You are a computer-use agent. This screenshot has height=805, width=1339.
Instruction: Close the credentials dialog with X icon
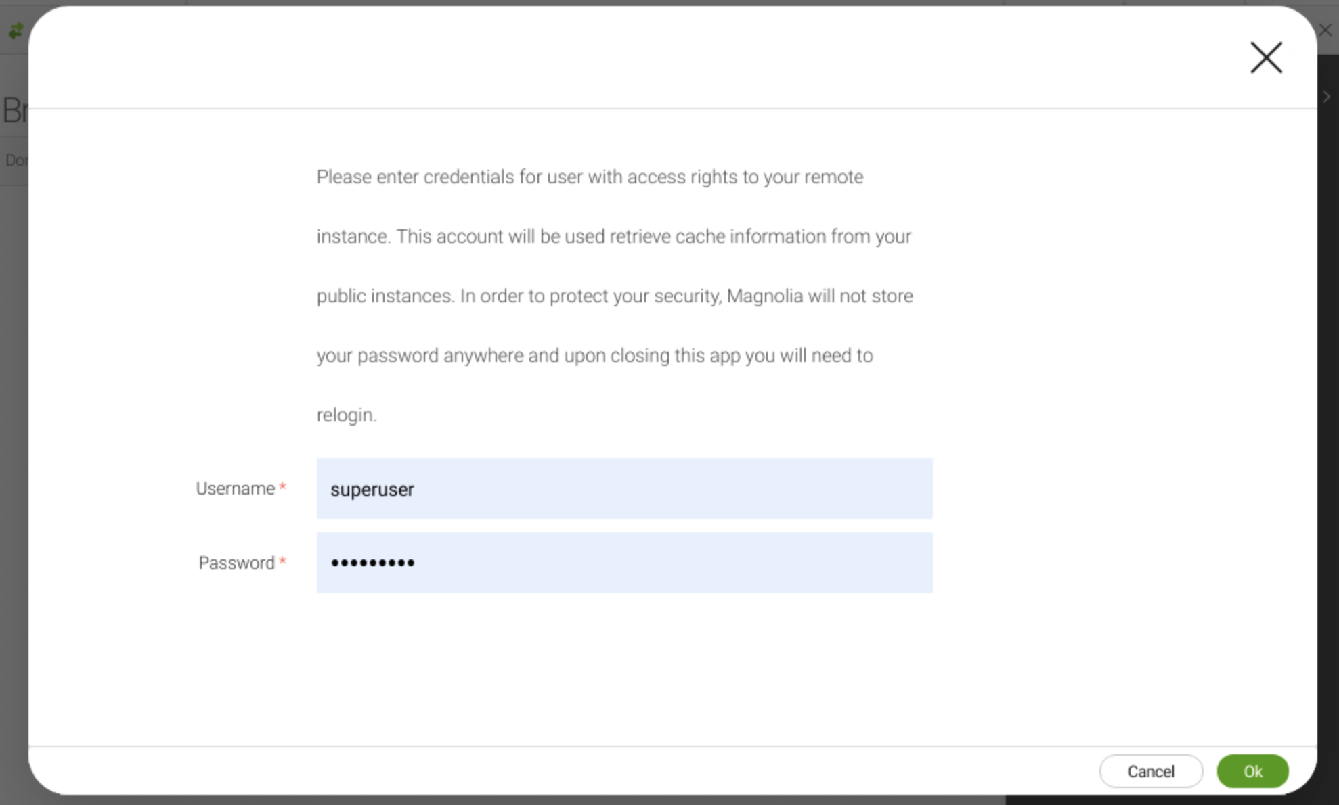pyautogui.click(x=1266, y=57)
